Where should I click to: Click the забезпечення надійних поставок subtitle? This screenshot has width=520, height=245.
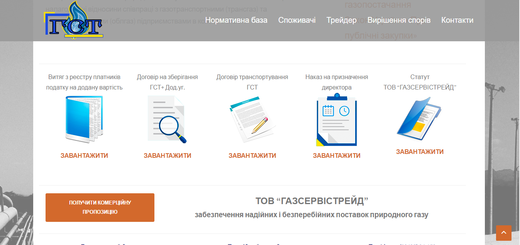(312, 215)
